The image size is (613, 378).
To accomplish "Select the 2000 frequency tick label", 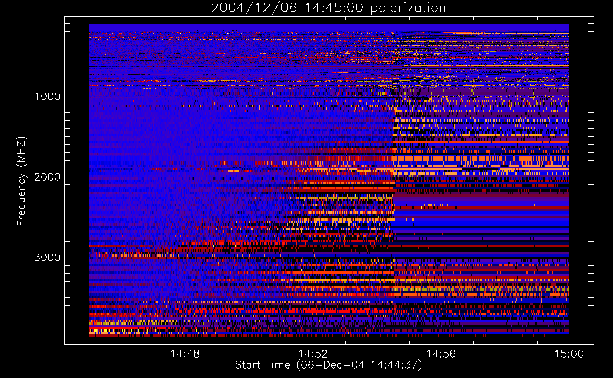I will click(47, 177).
